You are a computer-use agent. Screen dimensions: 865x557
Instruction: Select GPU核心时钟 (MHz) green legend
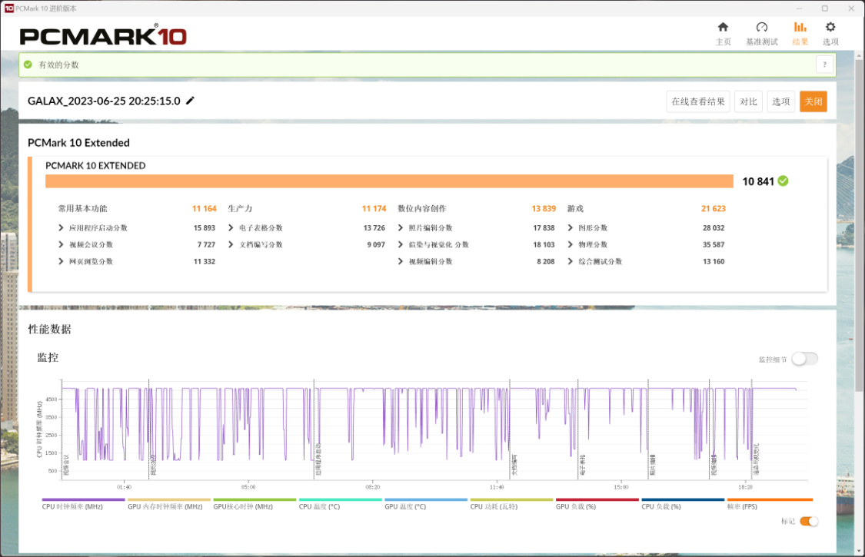255,504
